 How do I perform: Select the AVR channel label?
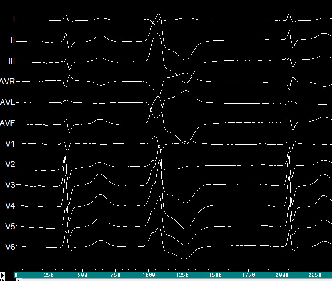tap(8, 82)
